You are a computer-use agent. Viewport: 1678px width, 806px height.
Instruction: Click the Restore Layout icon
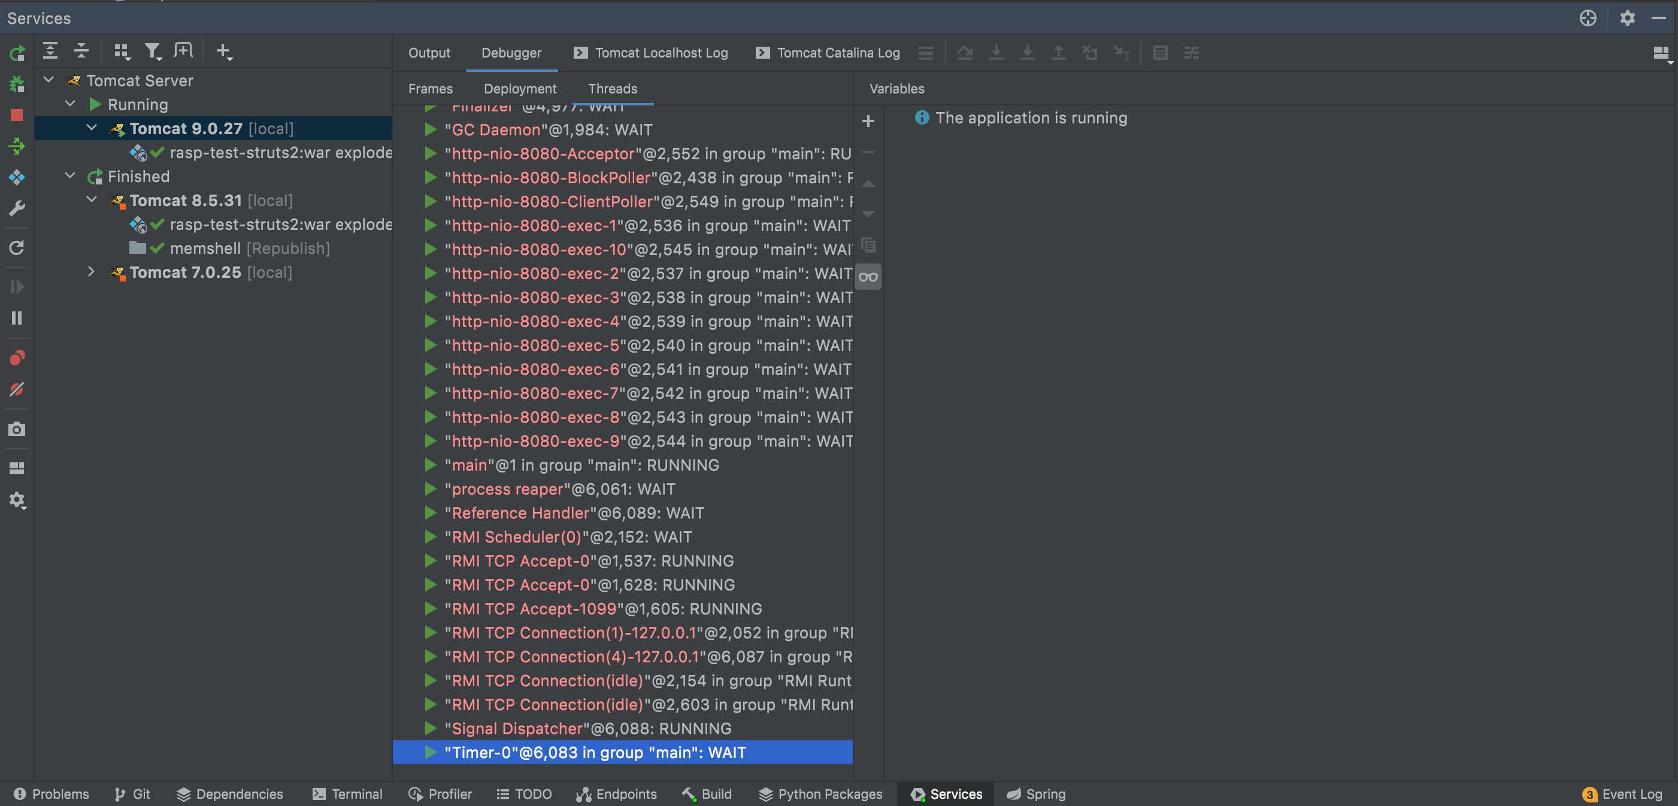(17, 468)
